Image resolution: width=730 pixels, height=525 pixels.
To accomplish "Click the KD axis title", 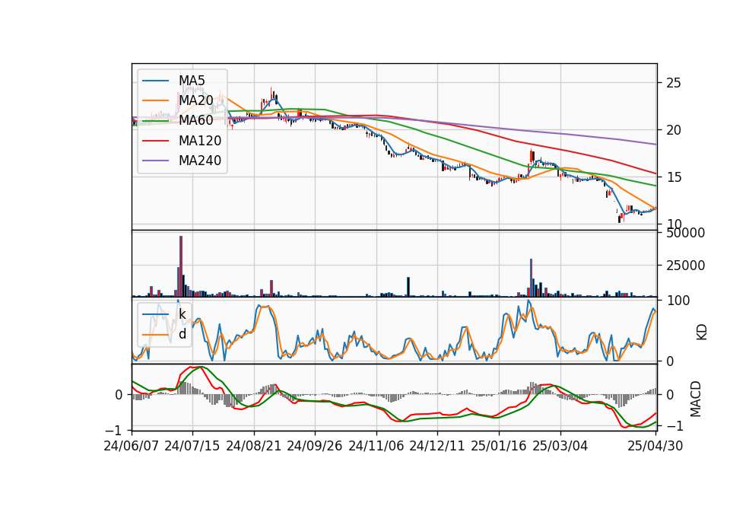I will point(702,332).
